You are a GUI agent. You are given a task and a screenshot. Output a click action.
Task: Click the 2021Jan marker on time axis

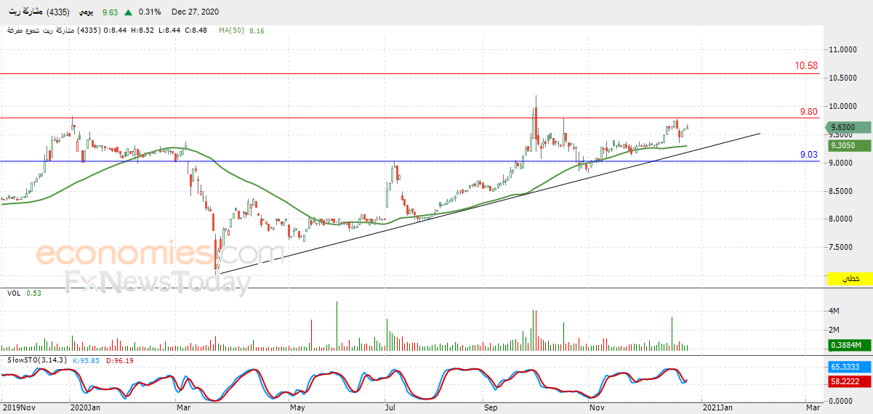(x=718, y=407)
